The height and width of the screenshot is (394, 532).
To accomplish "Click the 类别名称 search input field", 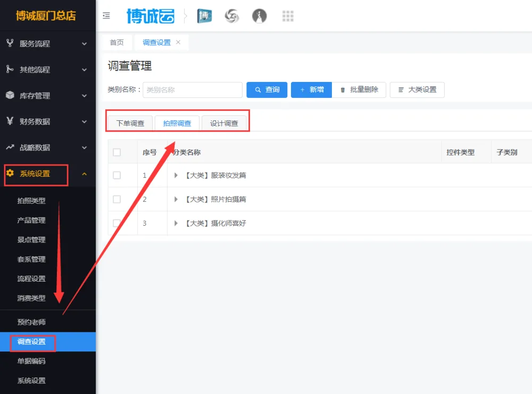I will click(192, 90).
